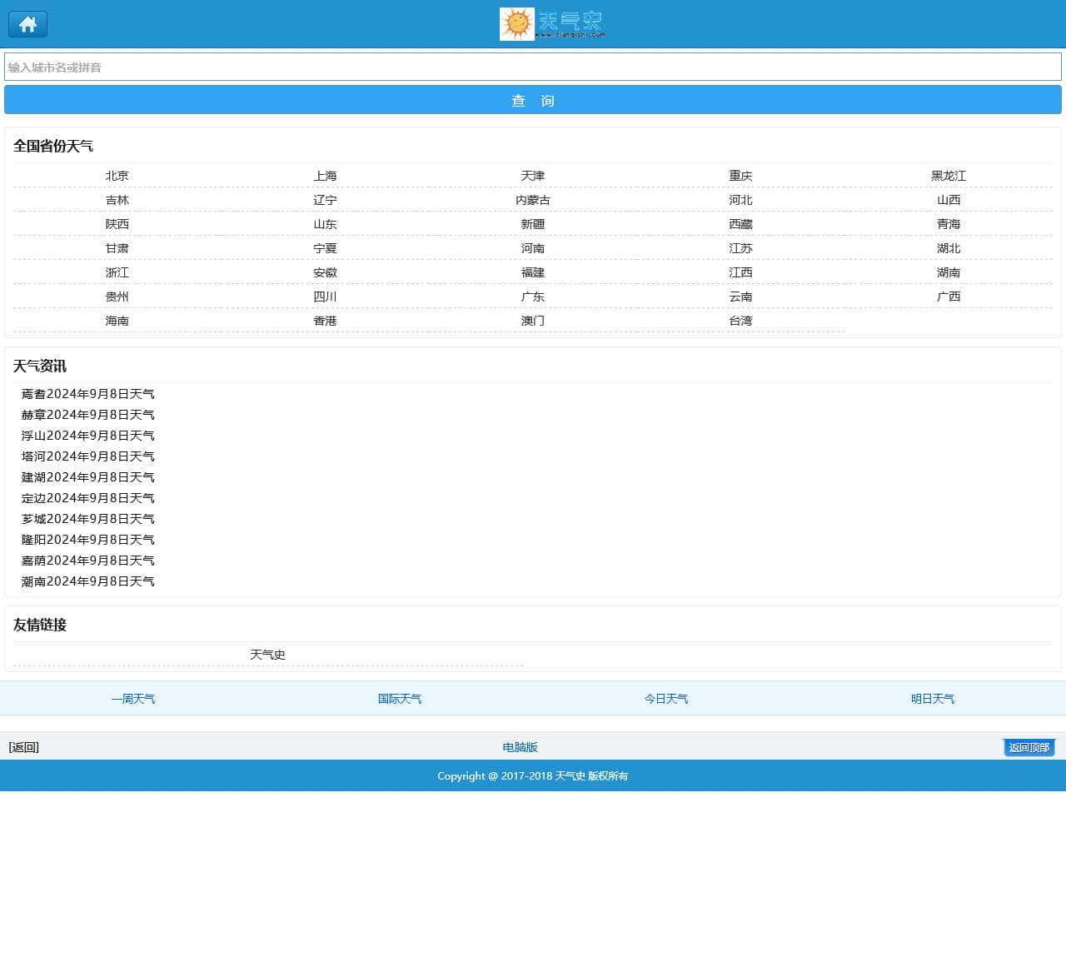Open 台湾 weather link
The height and width of the screenshot is (972, 1066).
[740, 321]
